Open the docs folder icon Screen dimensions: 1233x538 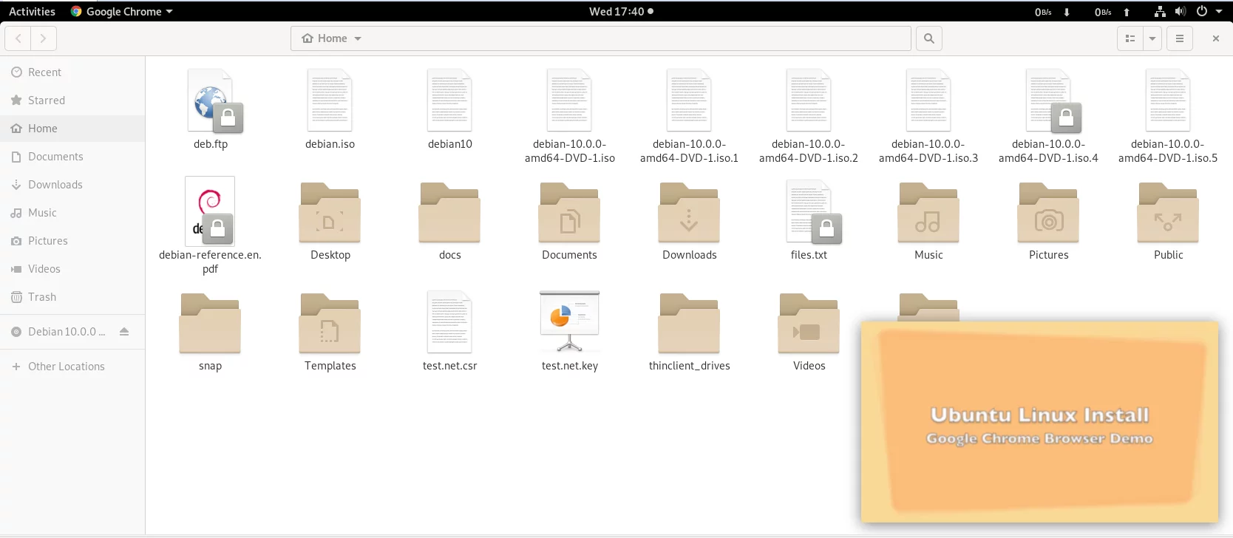click(449, 212)
